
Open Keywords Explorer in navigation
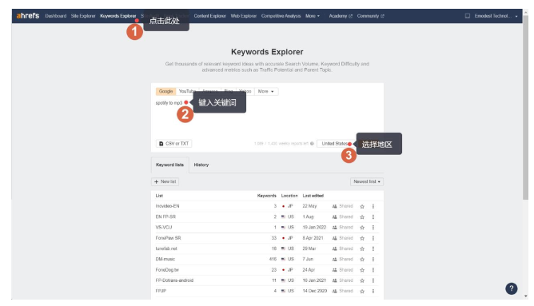click(x=118, y=16)
